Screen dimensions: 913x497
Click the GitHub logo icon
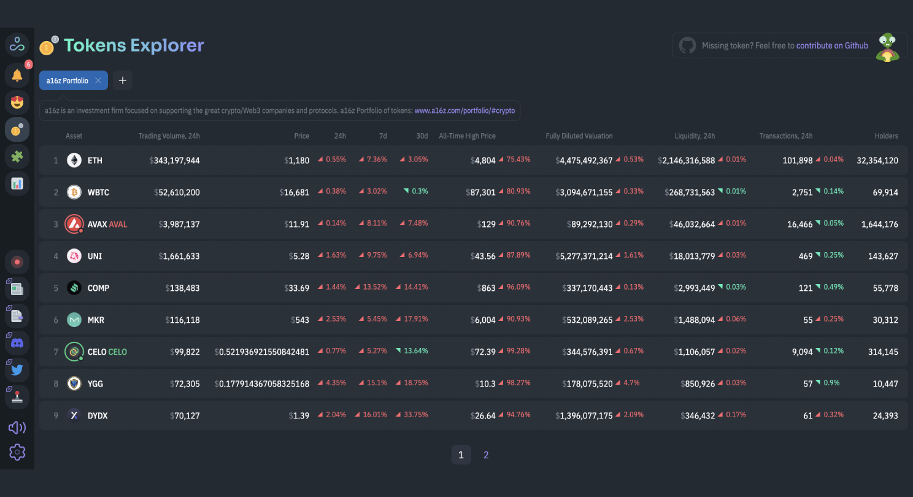687,45
